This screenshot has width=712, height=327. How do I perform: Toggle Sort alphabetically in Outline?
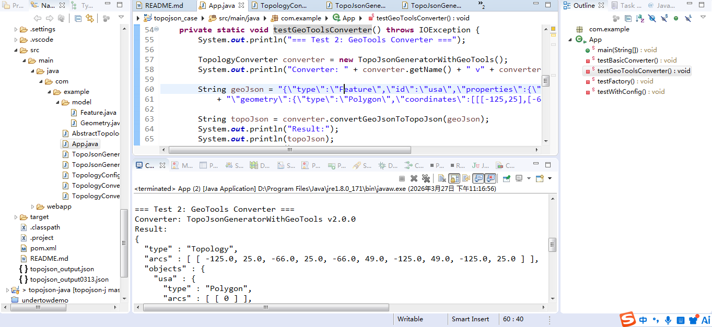pyautogui.click(x=640, y=18)
